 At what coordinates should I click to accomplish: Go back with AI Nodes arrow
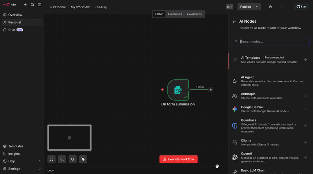pyautogui.click(x=234, y=22)
